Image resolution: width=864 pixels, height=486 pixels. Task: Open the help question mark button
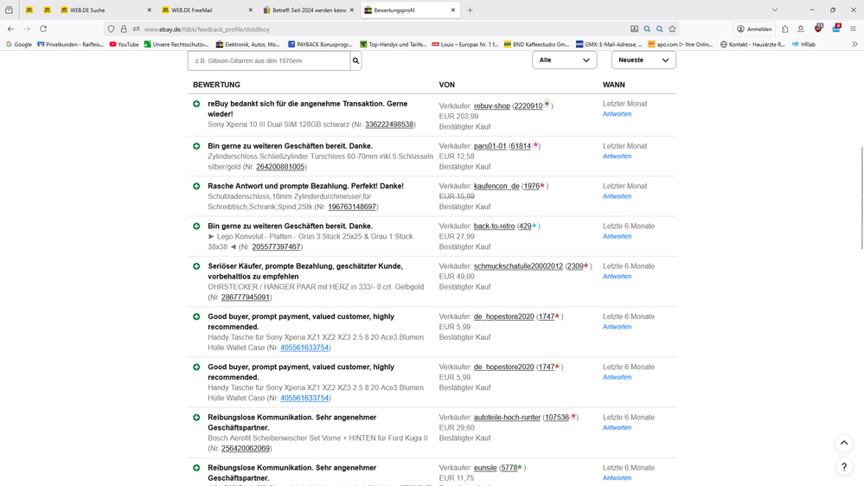click(843, 467)
